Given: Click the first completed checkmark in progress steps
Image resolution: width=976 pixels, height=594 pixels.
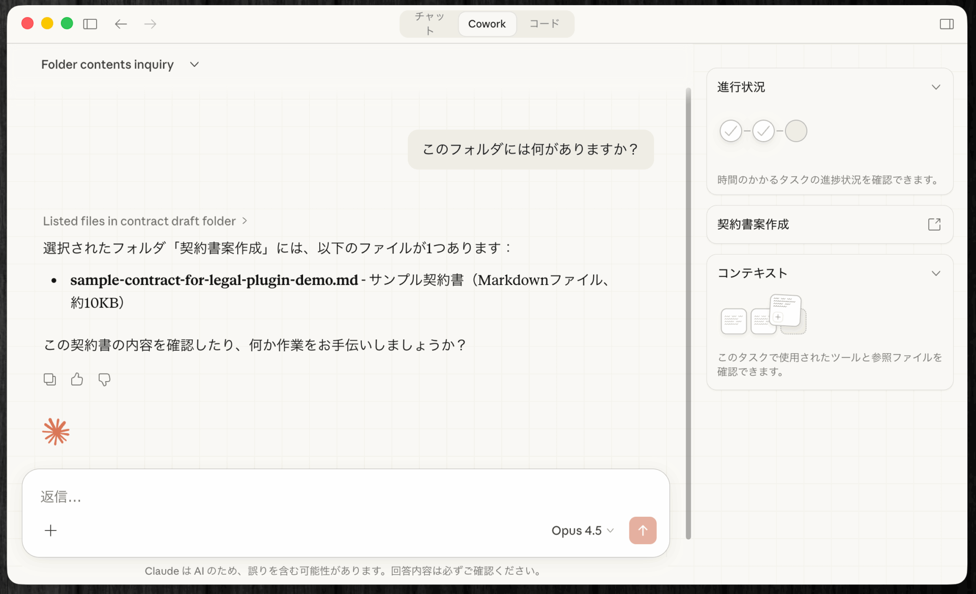Looking at the screenshot, I should [730, 131].
